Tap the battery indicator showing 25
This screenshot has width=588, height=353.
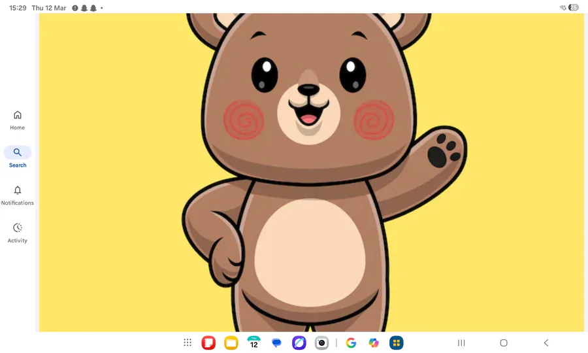coord(574,7)
